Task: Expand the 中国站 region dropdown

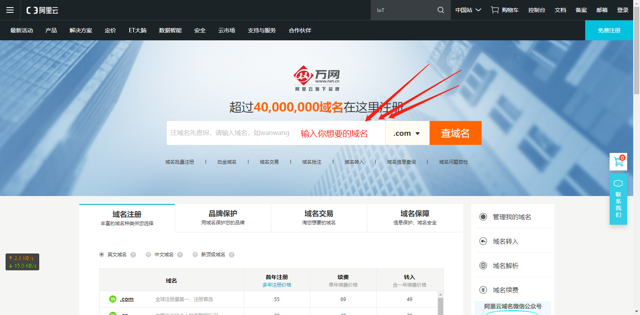Action: tap(468, 10)
